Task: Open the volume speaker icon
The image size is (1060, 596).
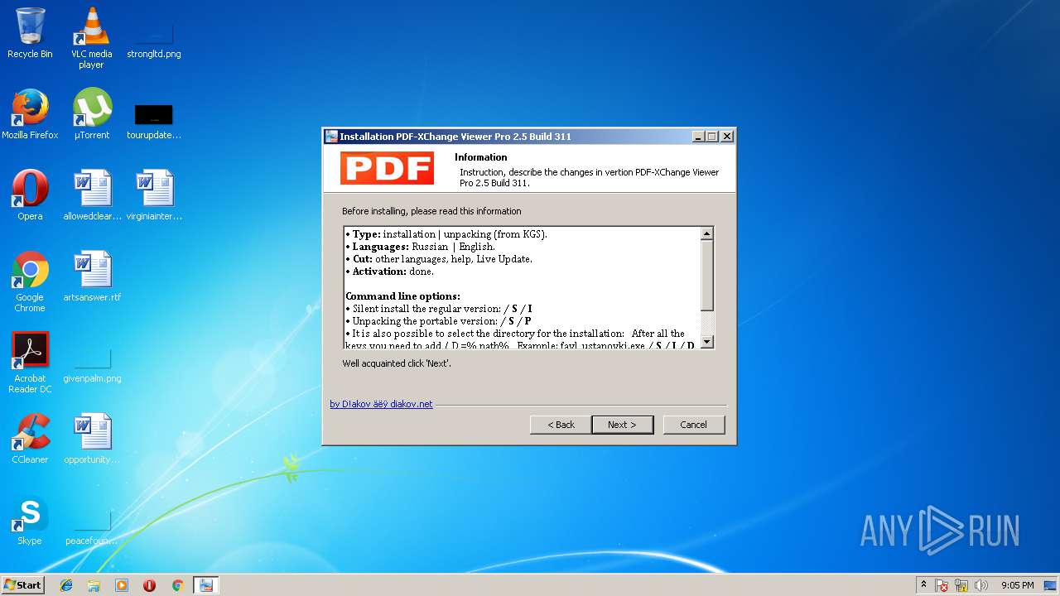Action: 981,585
